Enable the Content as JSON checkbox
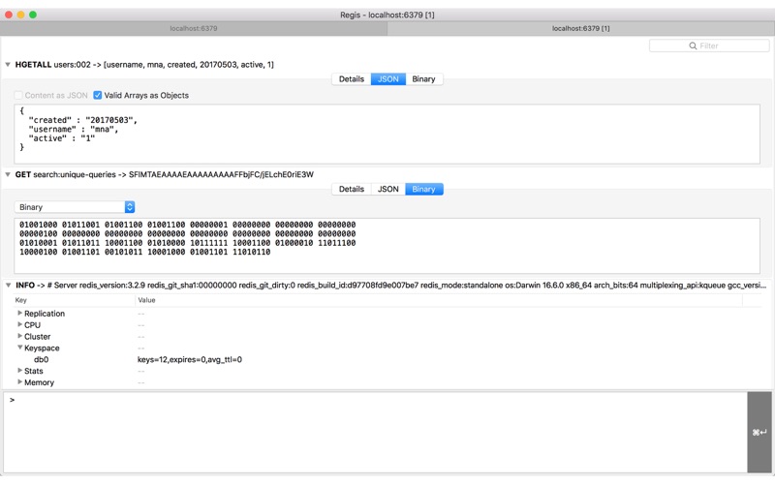 pos(18,95)
